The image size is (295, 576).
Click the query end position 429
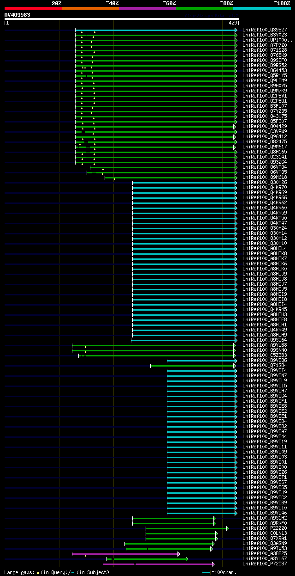coord(233,23)
